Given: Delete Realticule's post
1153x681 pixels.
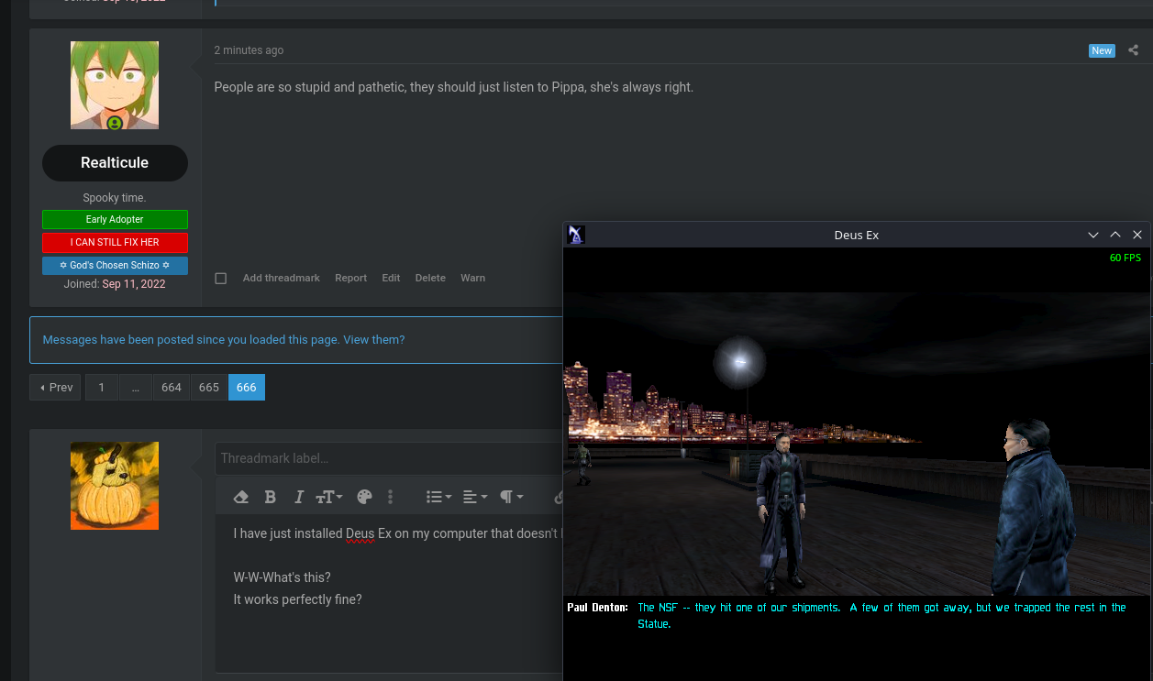Looking at the screenshot, I should 430,278.
